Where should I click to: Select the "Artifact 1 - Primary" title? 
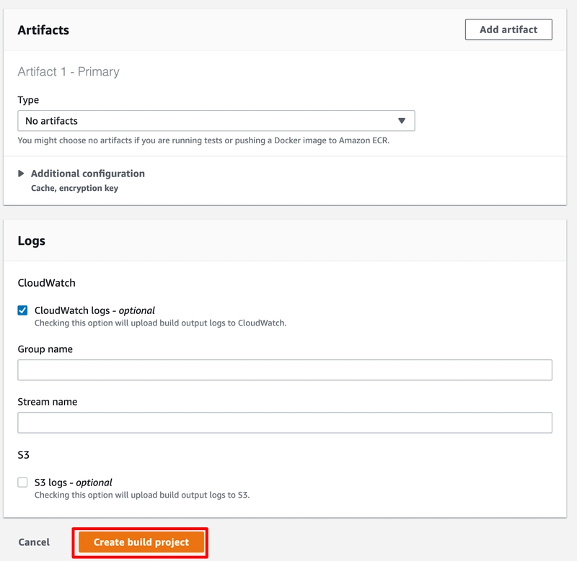69,72
